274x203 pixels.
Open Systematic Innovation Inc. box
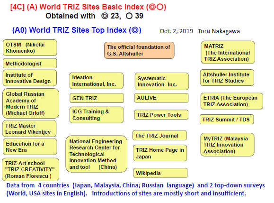(x=162, y=81)
